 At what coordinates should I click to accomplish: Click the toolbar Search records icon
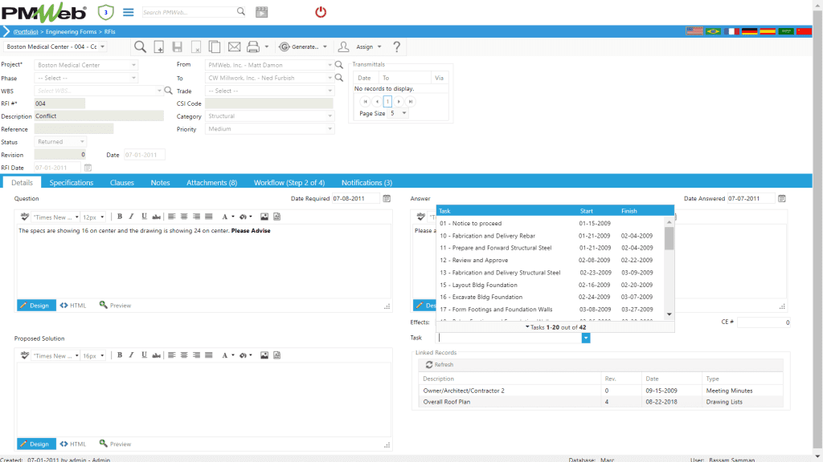tap(140, 47)
